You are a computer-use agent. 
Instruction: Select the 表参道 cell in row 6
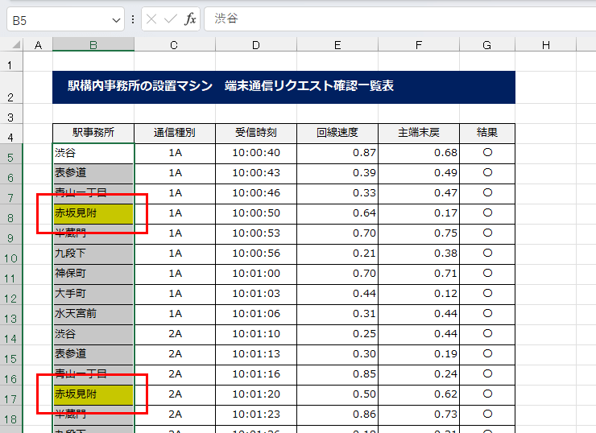point(93,173)
